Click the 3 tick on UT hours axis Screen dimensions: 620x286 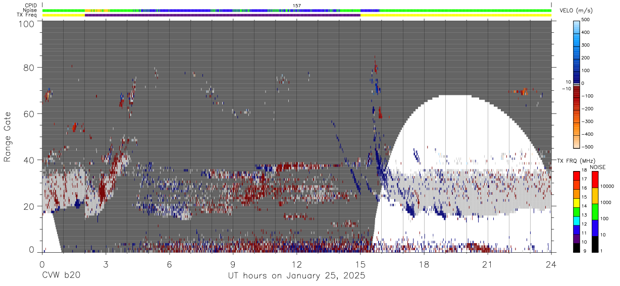106,264
